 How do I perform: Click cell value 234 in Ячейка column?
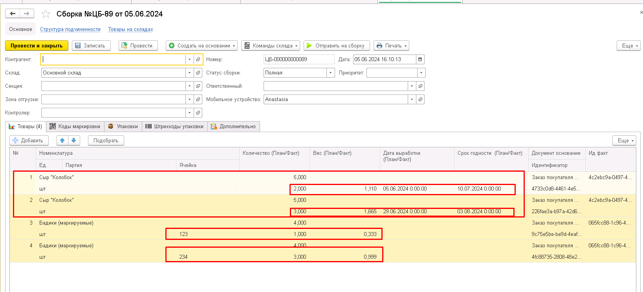(183, 257)
